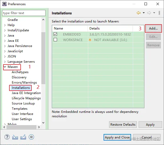The height and width of the screenshot is (145, 164).
Task: Select the WORKSPACE row name
Action: (73, 40)
